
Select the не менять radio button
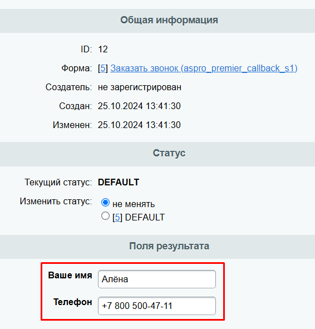click(x=105, y=203)
